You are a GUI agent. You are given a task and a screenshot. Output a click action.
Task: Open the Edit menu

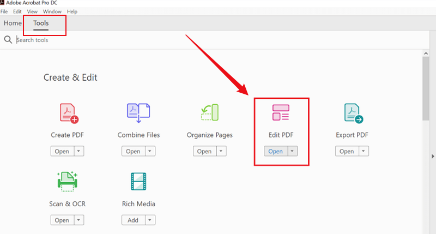(17, 11)
